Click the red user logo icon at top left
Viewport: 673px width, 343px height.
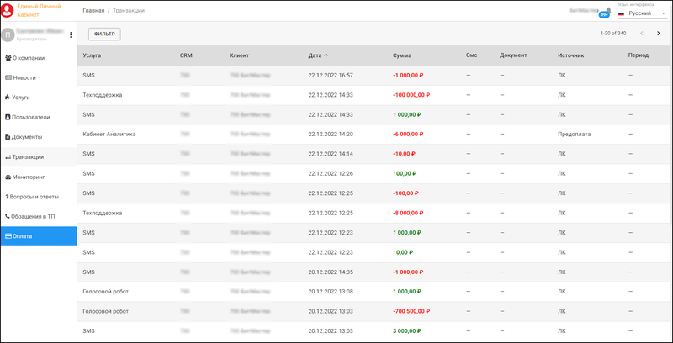8,10
